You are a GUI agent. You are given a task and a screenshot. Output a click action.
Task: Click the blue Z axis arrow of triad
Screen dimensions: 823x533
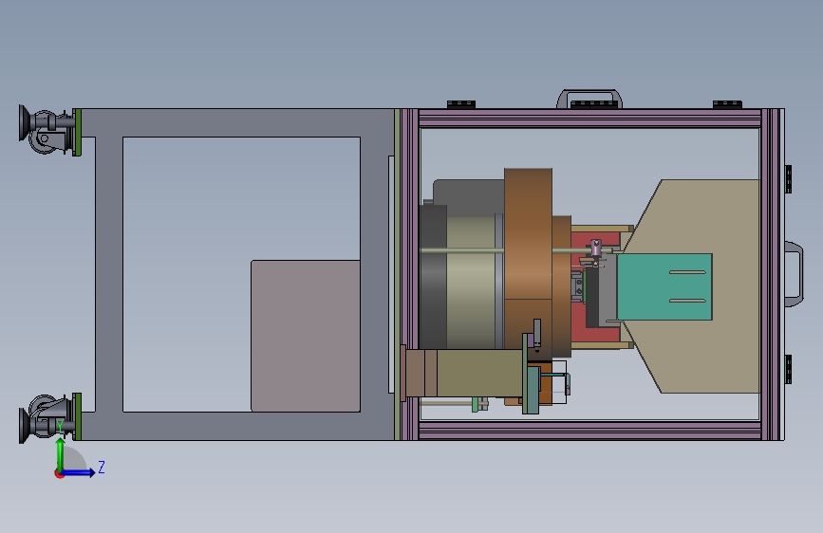tap(79, 472)
